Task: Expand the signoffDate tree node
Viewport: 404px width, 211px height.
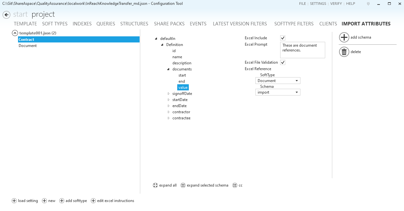Action: [168, 93]
